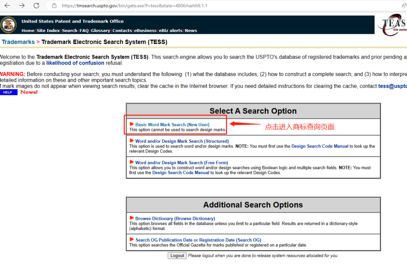Image resolution: width=407 pixels, height=265 pixels.
Task: Click the USPTO seal logo
Action: click(x=9, y=24)
